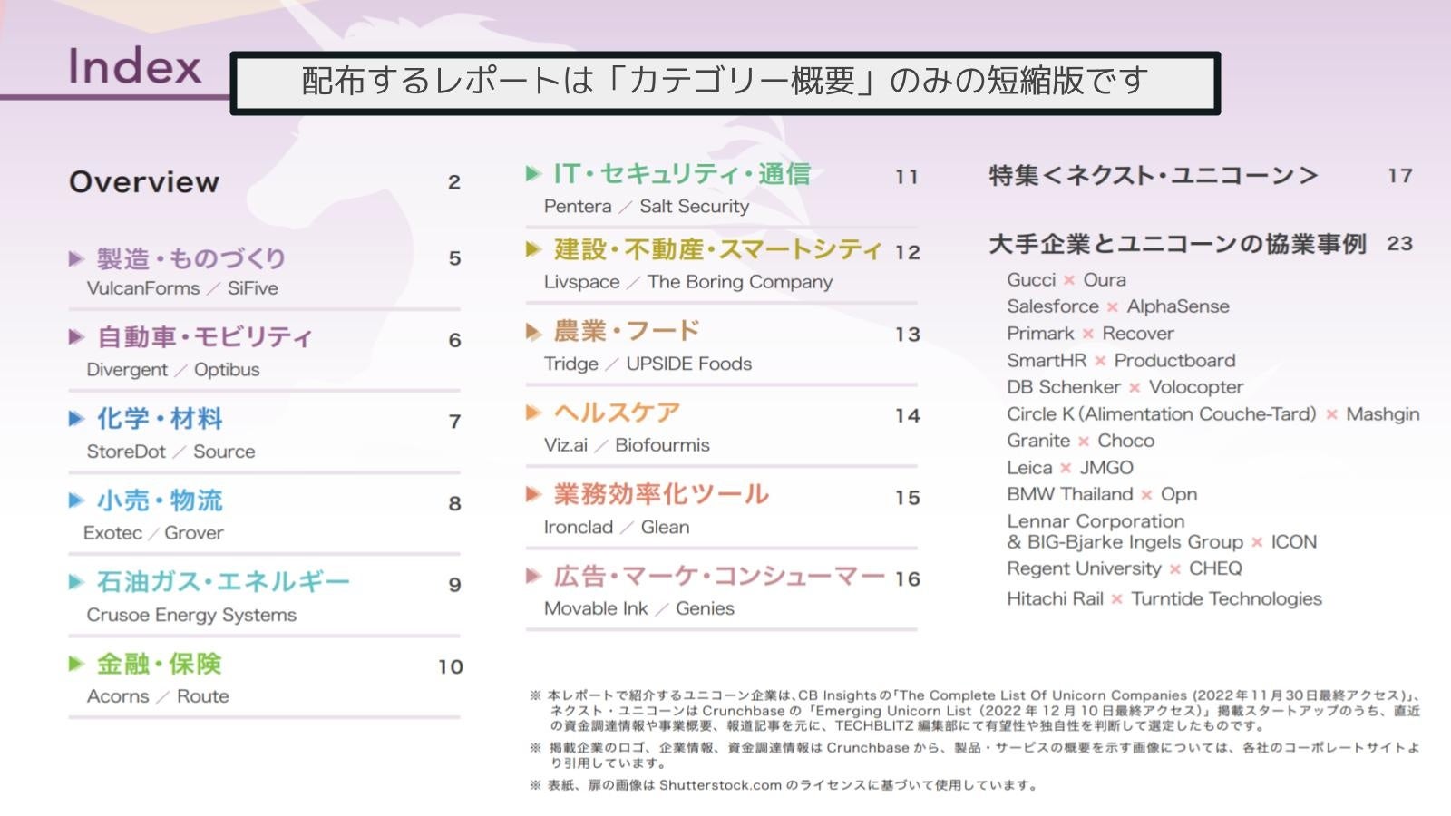Click the triangle marker beside 化学・材料

(77, 419)
